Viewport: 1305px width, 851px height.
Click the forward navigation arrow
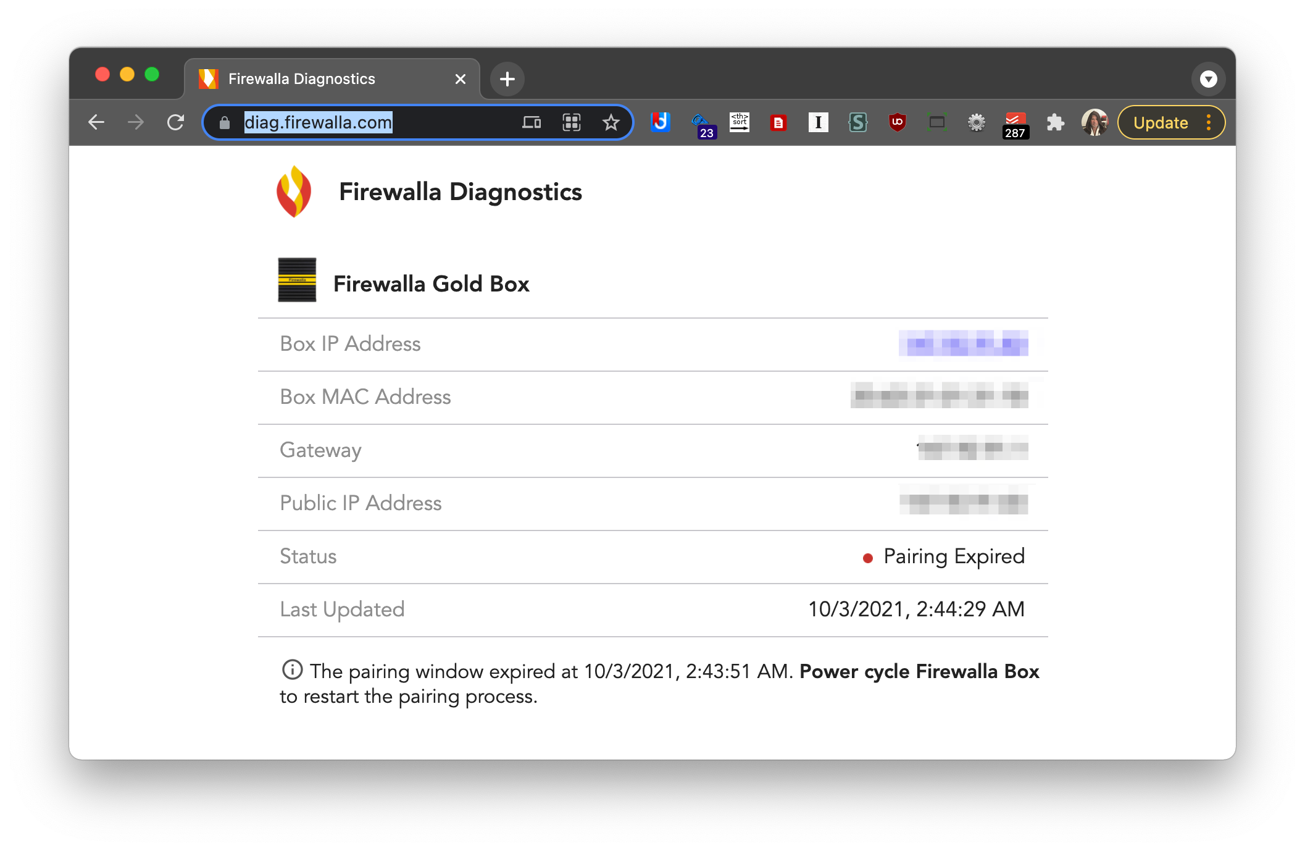coord(136,122)
